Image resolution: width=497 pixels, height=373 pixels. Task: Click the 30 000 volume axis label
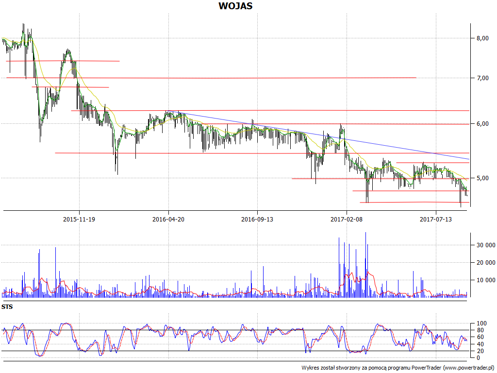coord(485,245)
